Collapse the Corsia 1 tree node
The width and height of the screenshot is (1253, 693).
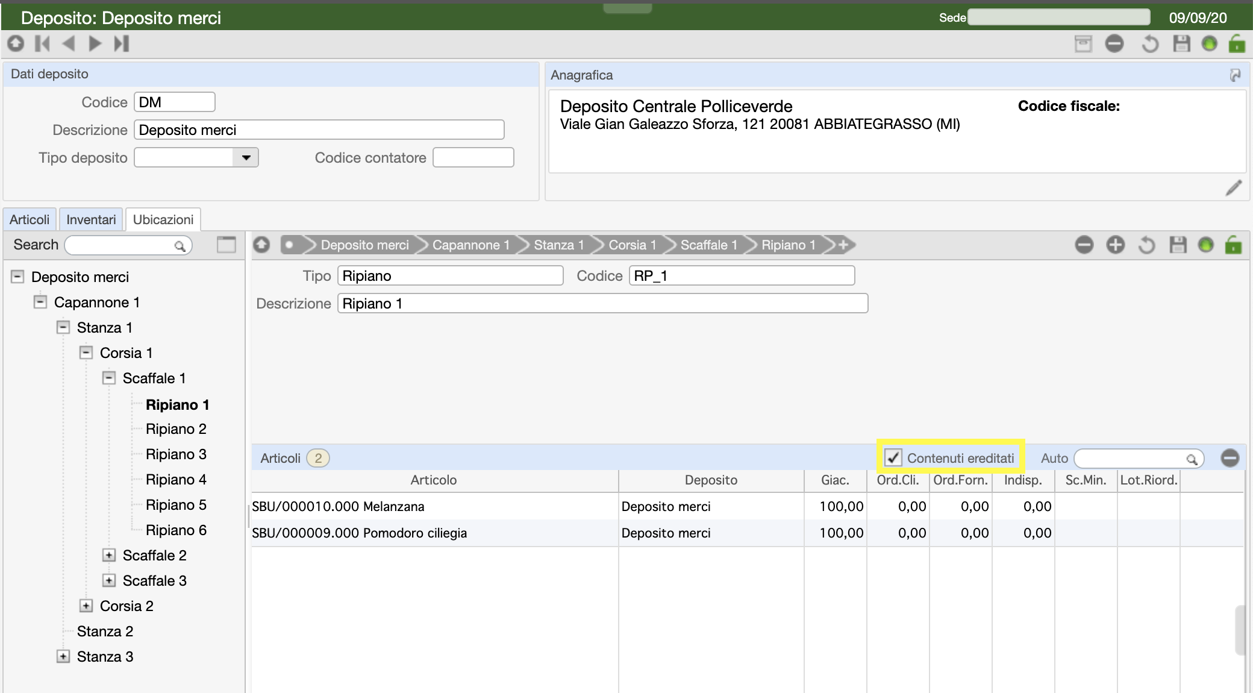[86, 353]
